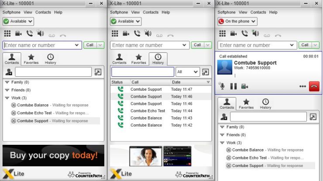Collapse the Friends (0) group in the left window
Viewport: 323px width, 181px height.
[7, 90]
